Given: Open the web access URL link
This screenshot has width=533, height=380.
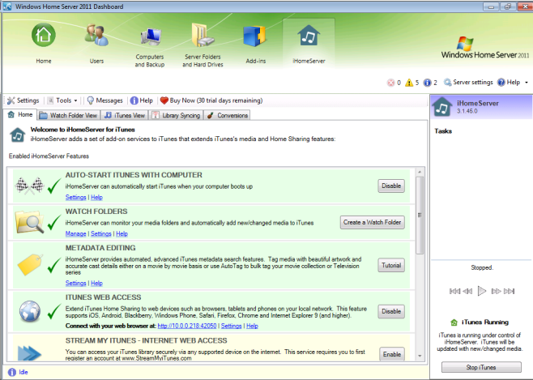Looking at the screenshot, I should click(187, 326).
